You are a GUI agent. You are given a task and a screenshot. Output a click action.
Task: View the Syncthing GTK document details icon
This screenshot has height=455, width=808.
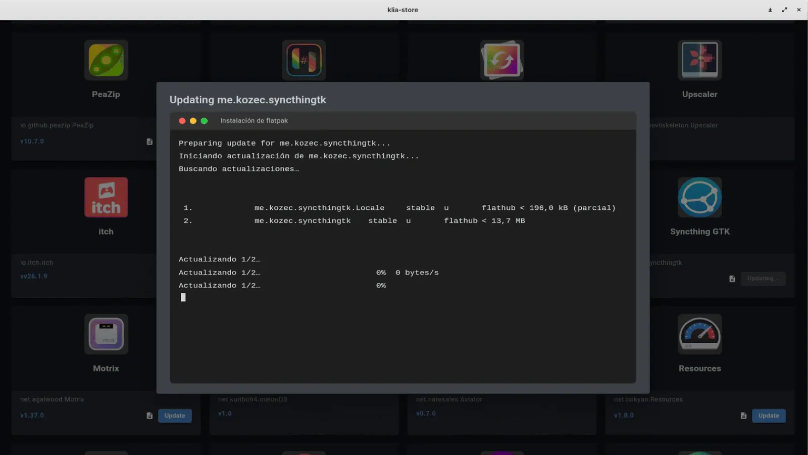coord(732,279)
